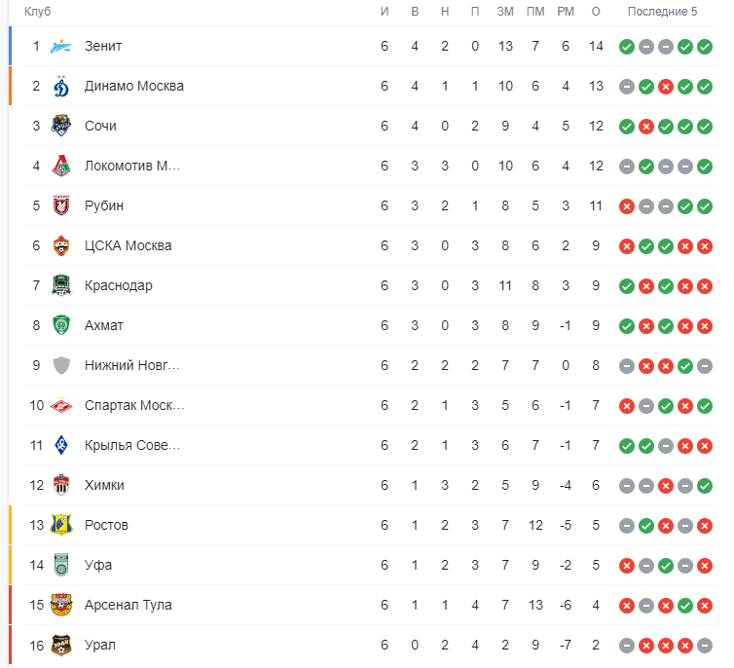Viewport: 734px width, 668px height.
Task: Open the Химки team link
Action: tap(104, 485)
